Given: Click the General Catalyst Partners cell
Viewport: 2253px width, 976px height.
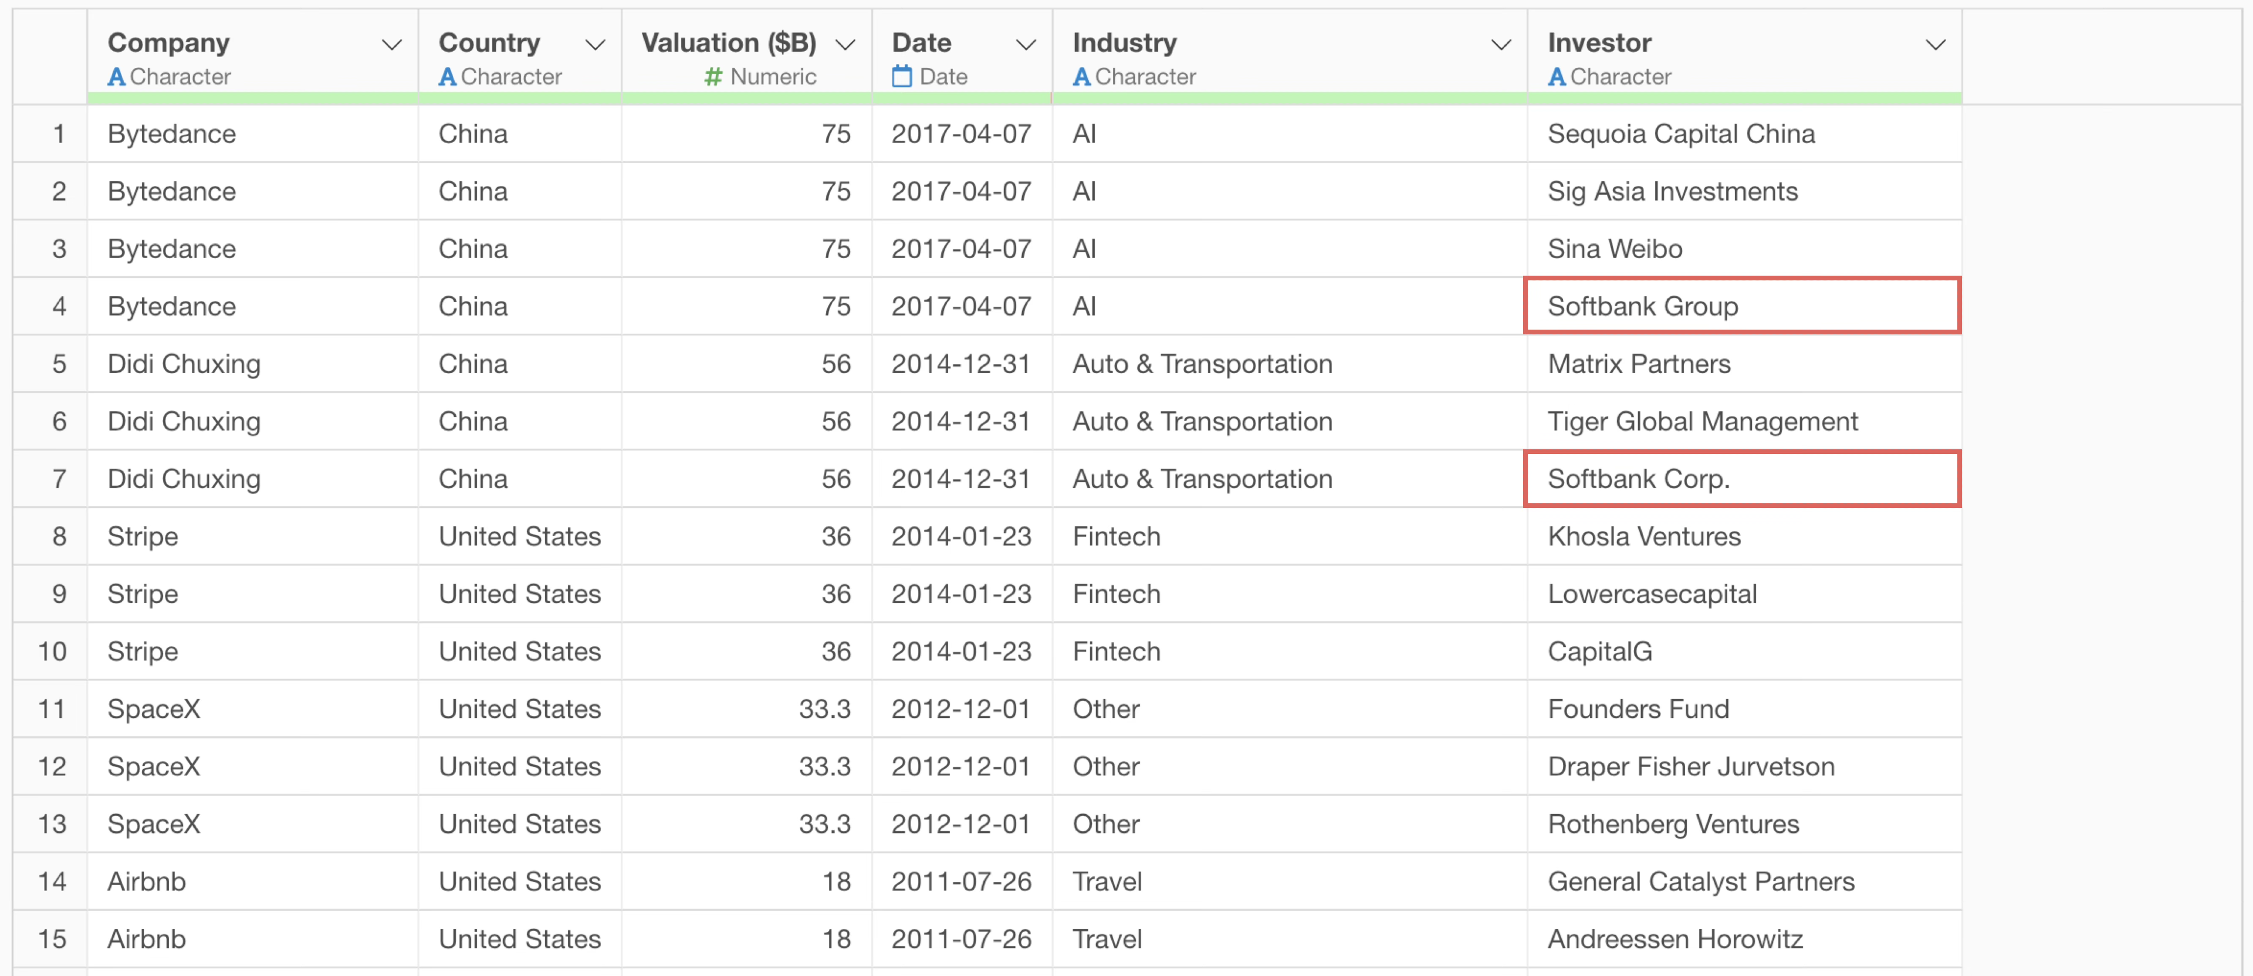Looking at the screenshot, I should 1744,882.
